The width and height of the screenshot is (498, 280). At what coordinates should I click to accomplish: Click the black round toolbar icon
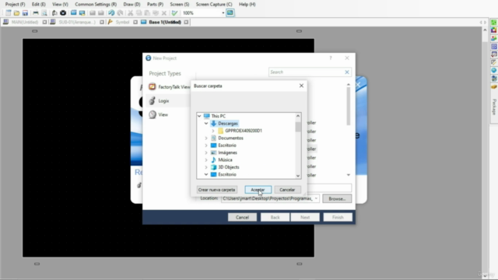[x=63, y=12]
